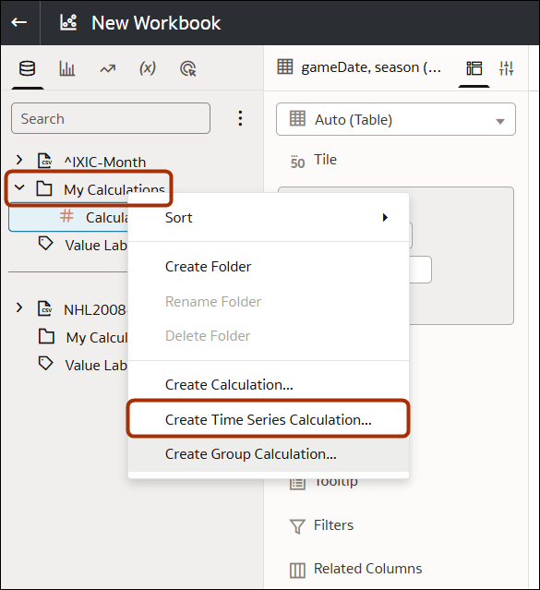The width and height of the screenshot is (540, 590).
Task: Switch to the Grammar layout tab icon
Action: [474, 68]
